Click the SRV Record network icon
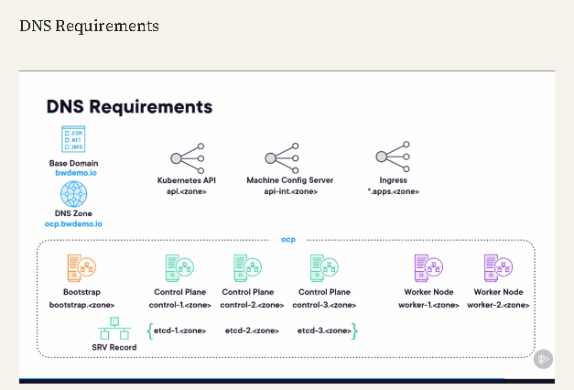Screen dimensions: 574x390 coord(114,328)
